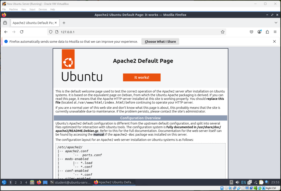This screenshot has width=281, height=191.
Task: Switch to workspace 1 in the panel
Action: (x=11, y=182)
